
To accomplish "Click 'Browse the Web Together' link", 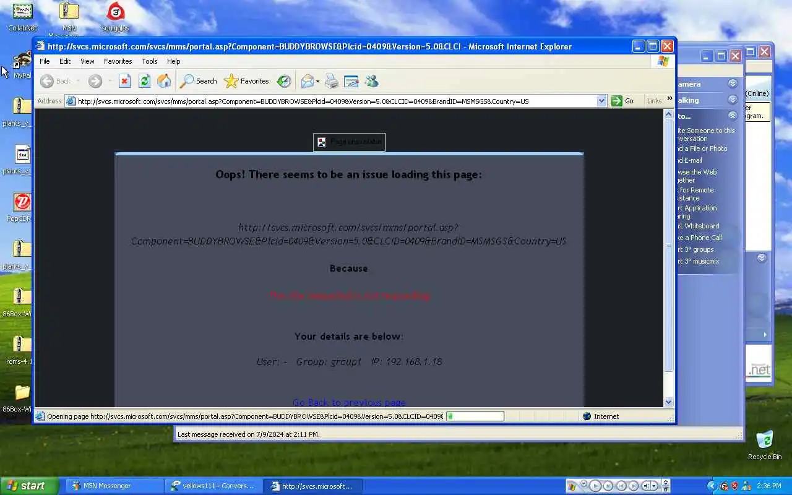I will point(697,176).
